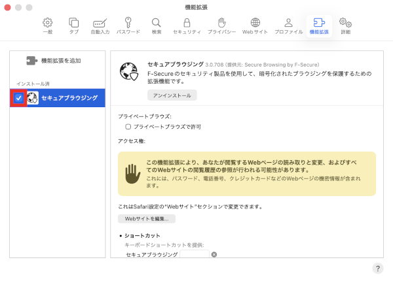Open the セキュリティ (Security) settings pane

pyautogui.click(x=187, y=25)
